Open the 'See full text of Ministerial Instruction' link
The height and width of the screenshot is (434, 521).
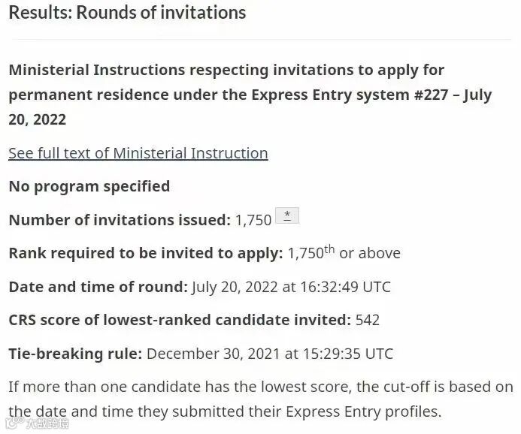(x=138, y=154)
